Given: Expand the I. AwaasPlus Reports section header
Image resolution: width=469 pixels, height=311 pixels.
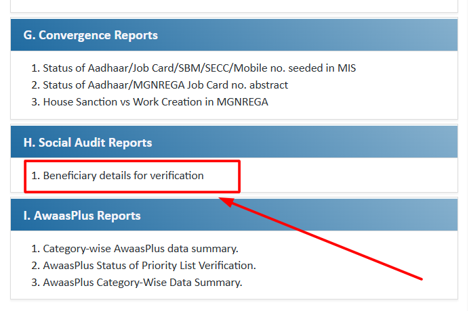Looking at the screenshot, I should (x=82, y=216).
